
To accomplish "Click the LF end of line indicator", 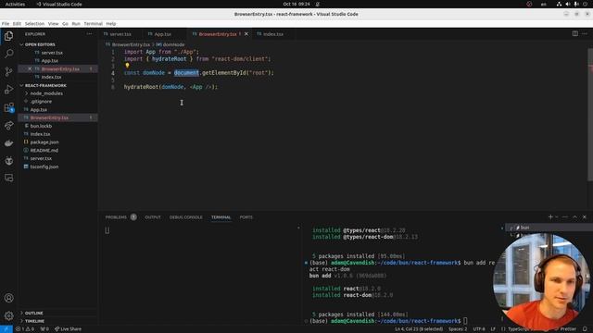I will coord(493,329).
